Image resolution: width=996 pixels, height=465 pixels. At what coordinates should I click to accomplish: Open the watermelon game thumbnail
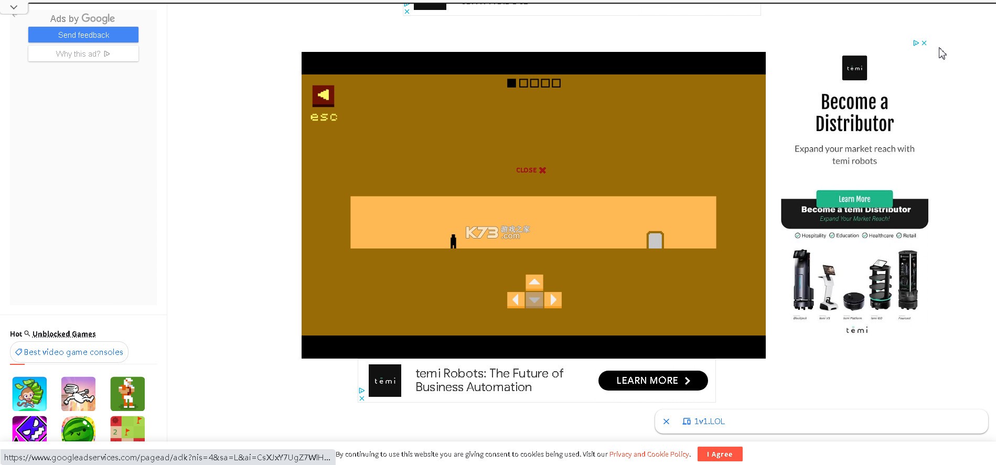click(78, 429)
